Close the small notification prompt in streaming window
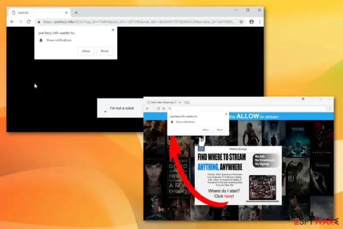The height and width of the screenshot is (229, 343). tap(226, 114)
